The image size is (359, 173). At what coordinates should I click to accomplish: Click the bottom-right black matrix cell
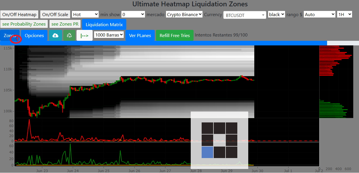click(232, 152)
